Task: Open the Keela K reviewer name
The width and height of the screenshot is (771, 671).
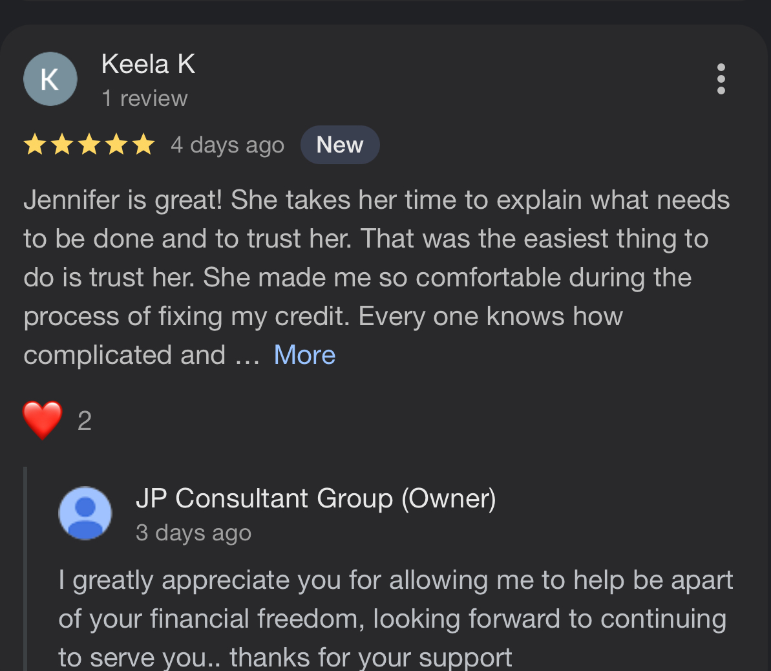Action: [x=148, y=64]
